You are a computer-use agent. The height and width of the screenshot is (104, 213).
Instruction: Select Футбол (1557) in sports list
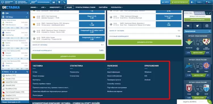point(15,76)
